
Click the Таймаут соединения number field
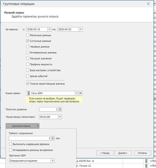tap(30, 138)
